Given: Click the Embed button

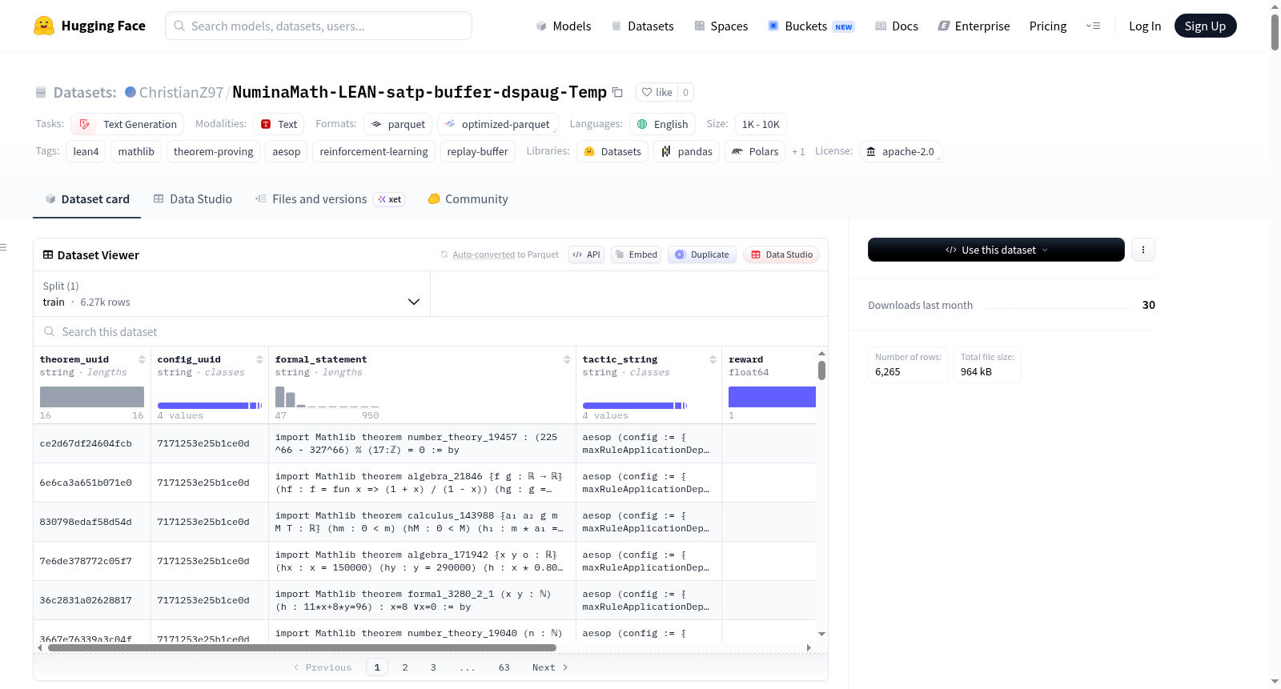Looking at the screenshot, I should (636, 254).
